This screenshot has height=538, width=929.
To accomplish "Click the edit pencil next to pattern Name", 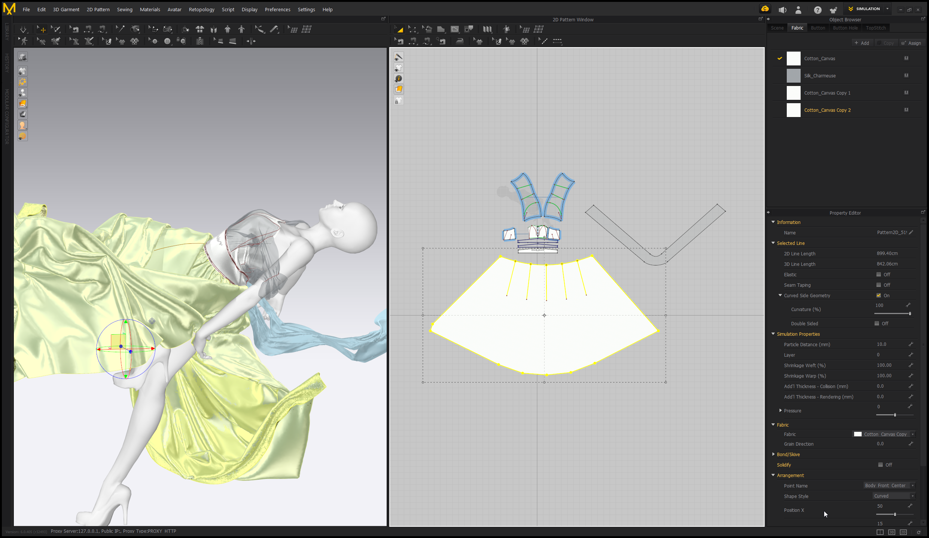I will 911,233.
